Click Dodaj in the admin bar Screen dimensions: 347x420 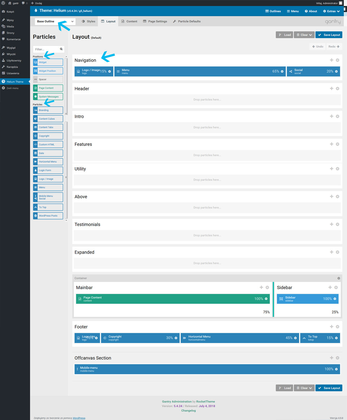[x=37, y=3]
